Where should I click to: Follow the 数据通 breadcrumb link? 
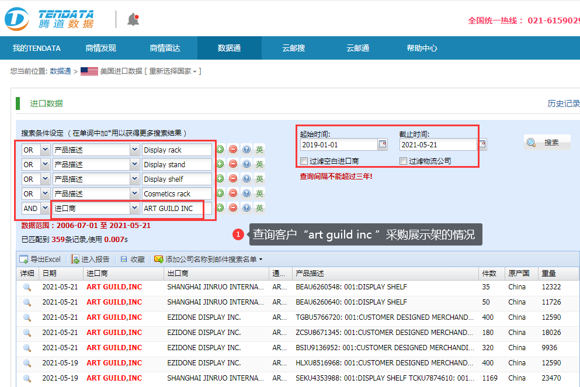click(60, 71)
